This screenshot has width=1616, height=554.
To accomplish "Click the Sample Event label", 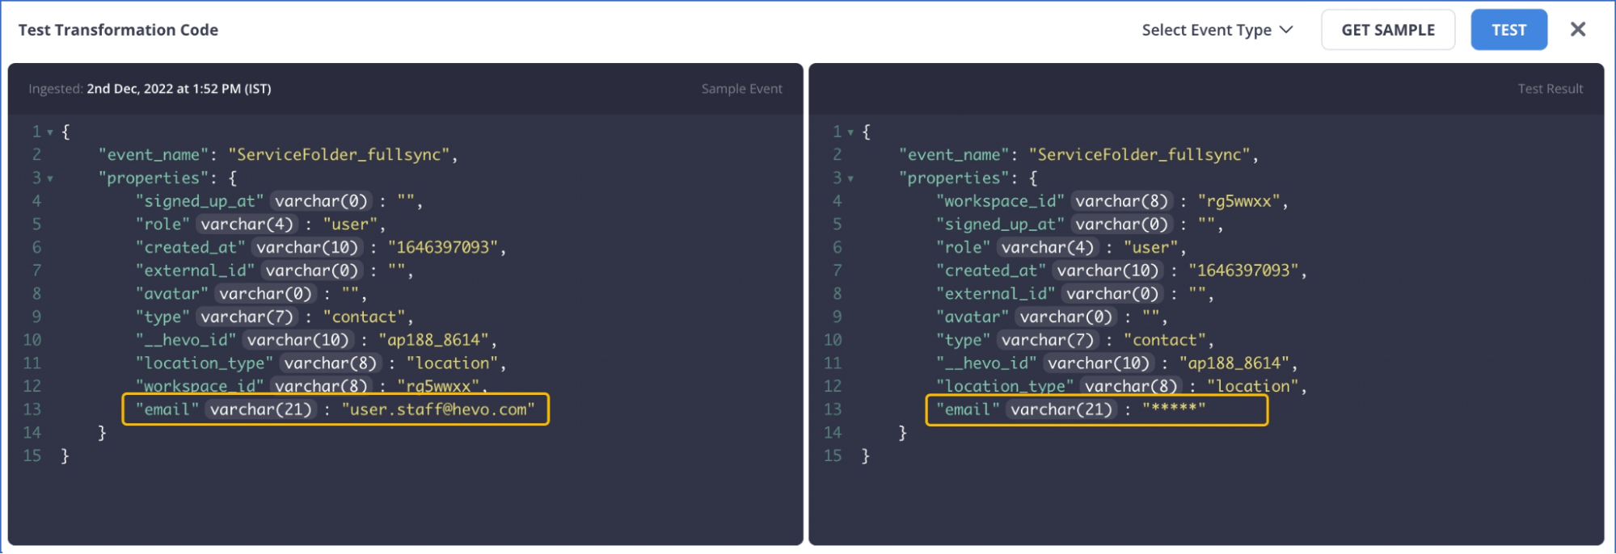I will click(x=741, y=89).
